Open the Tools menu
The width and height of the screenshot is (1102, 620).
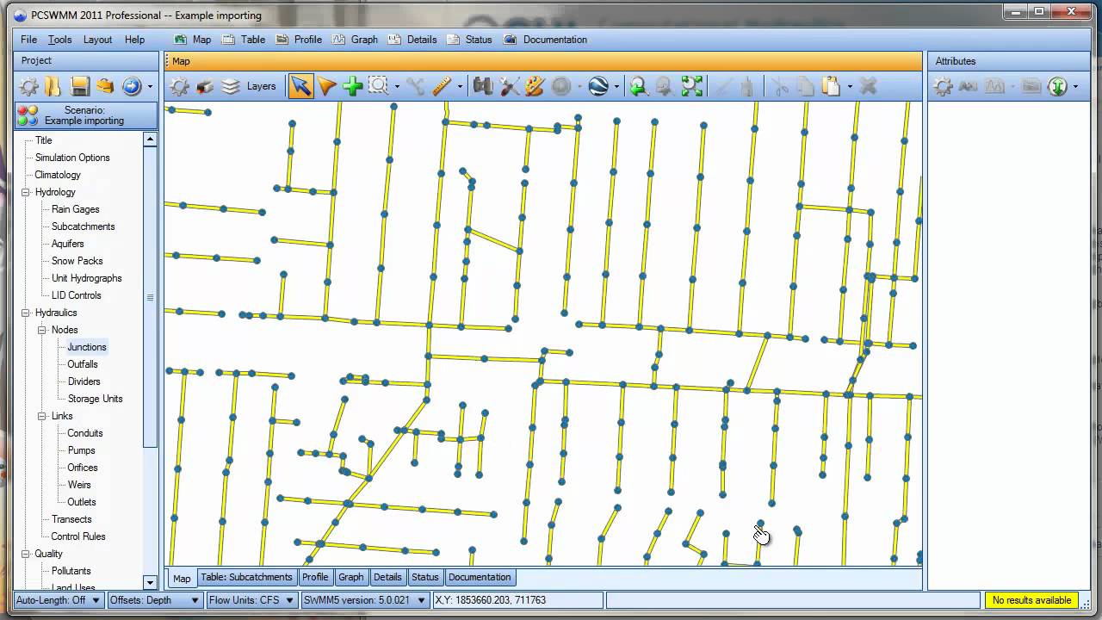click(x=59, y=40)
